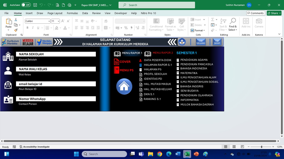Screen dimensions: 284x159
Task: Click Center align icon
Action: coord(82,28)
